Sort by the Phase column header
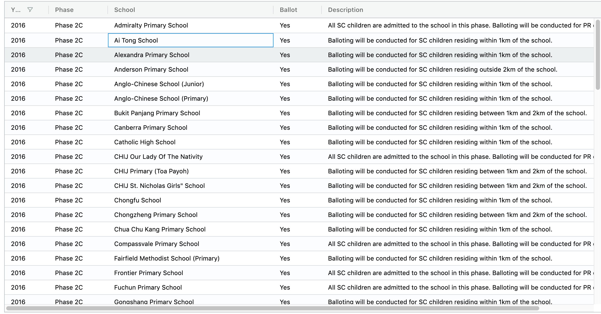Image resolution: width=601 pixels, height=314 pixels. coord(64,10)
